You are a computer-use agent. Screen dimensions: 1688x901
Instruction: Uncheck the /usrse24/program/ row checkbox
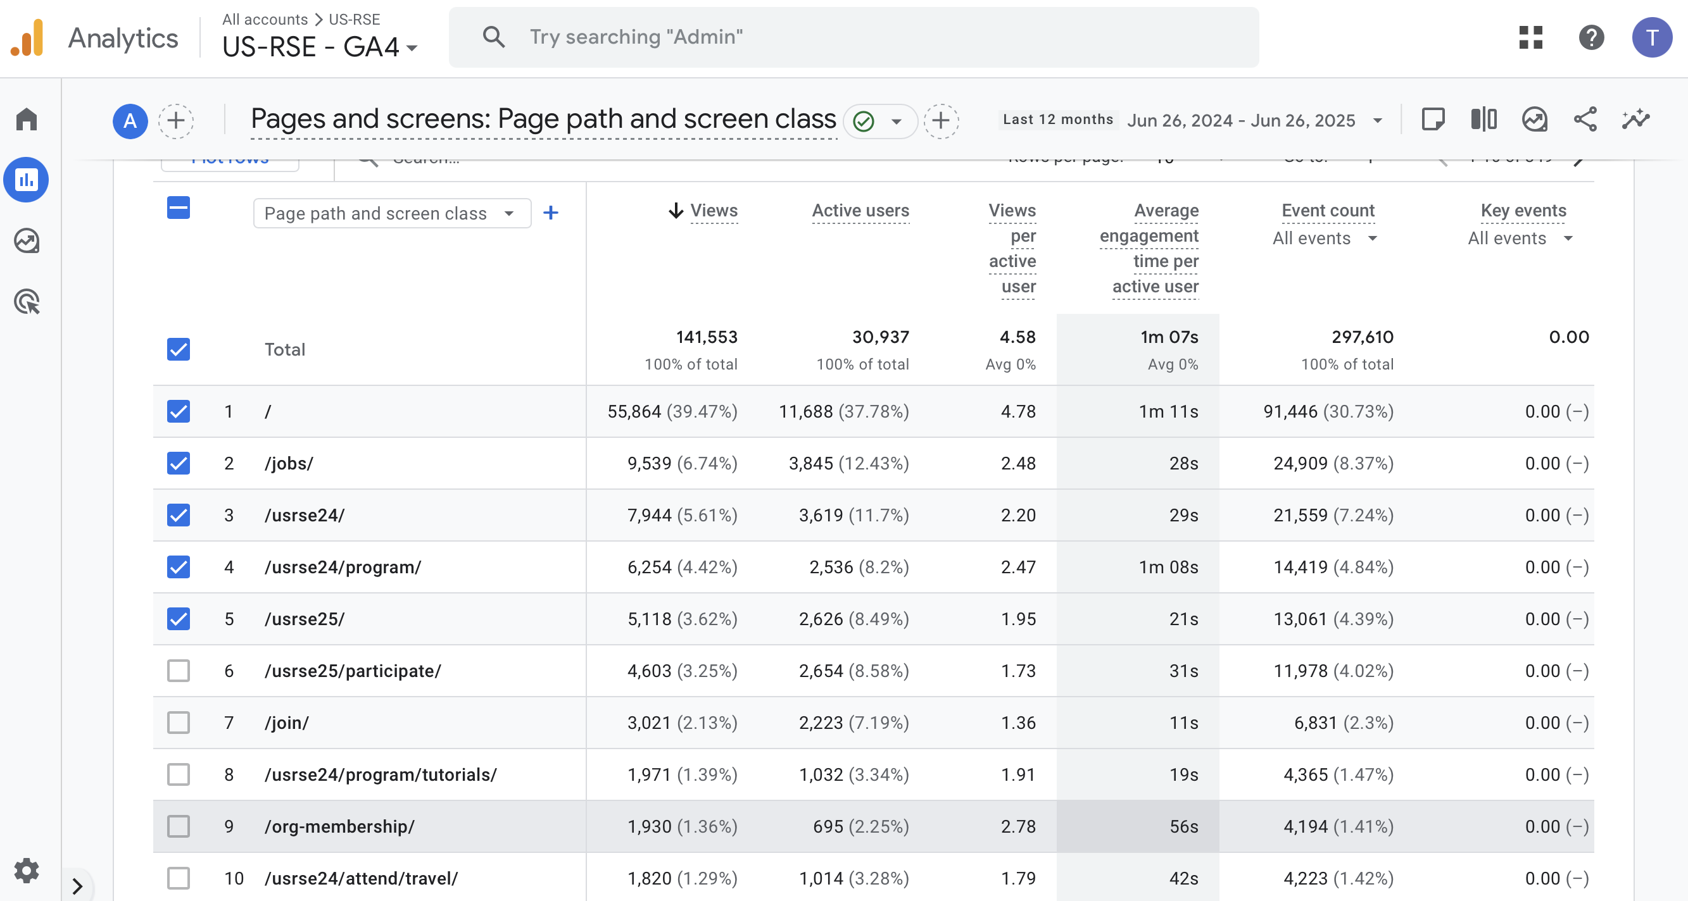pyautogui.click(x=179, y=566)
